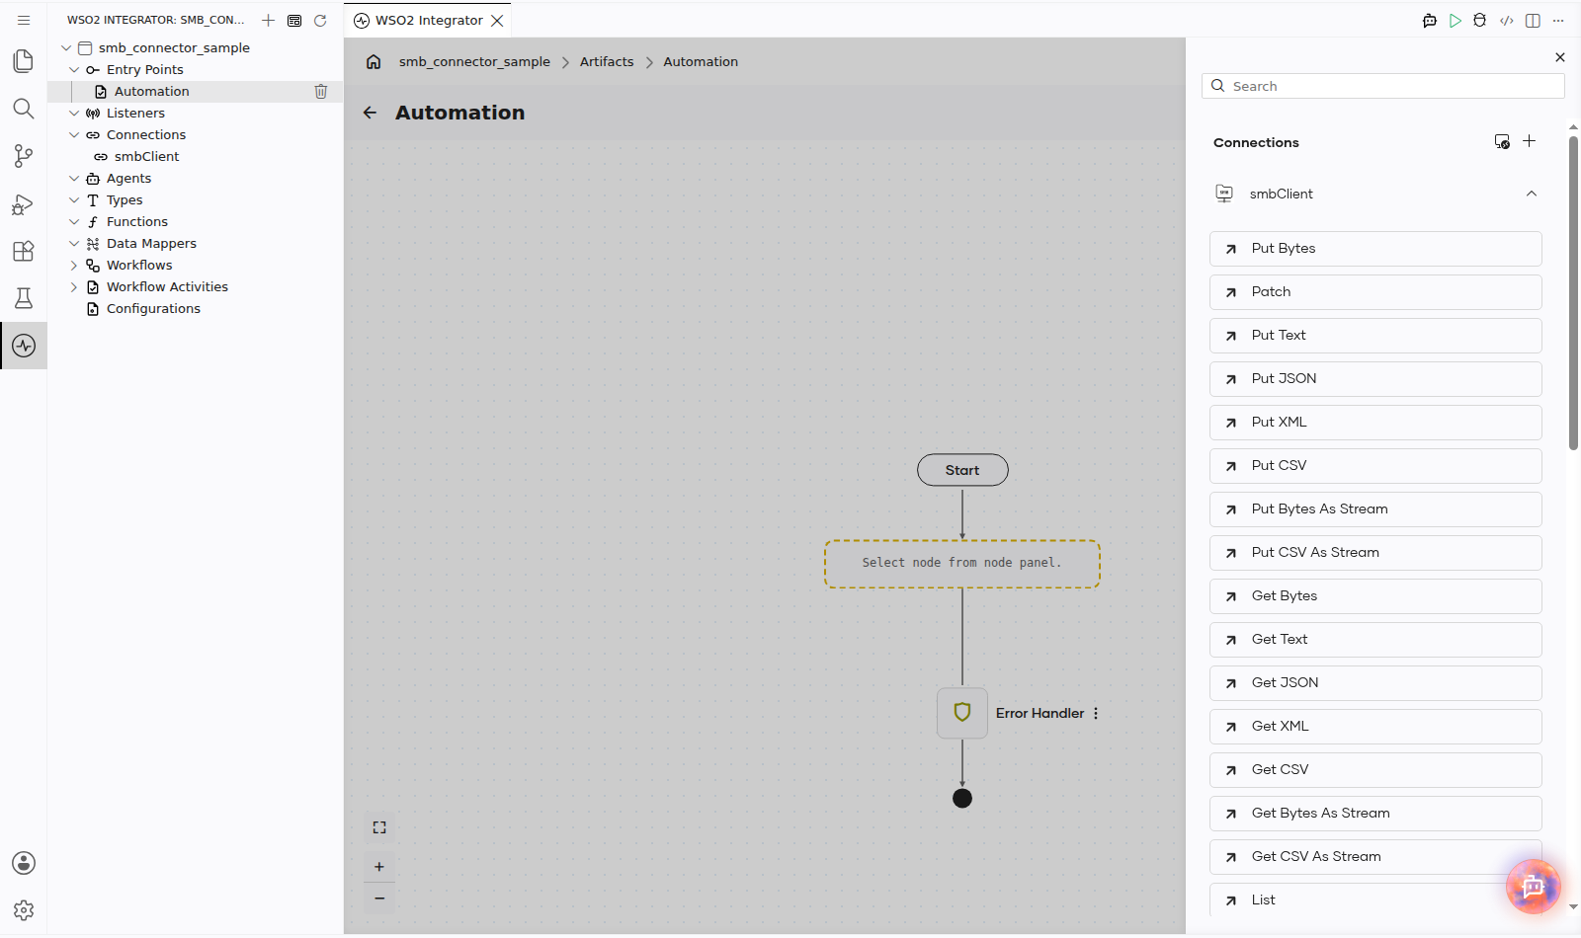Image resolution: width=1581 pixels, height=938 pixels.
Task: Expand the Workflows tree node
Action: click(x=74, y=265)
